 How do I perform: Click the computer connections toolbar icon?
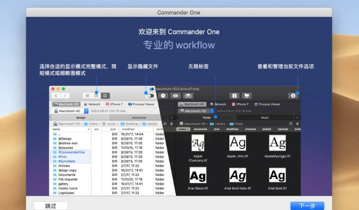[246, 96]
